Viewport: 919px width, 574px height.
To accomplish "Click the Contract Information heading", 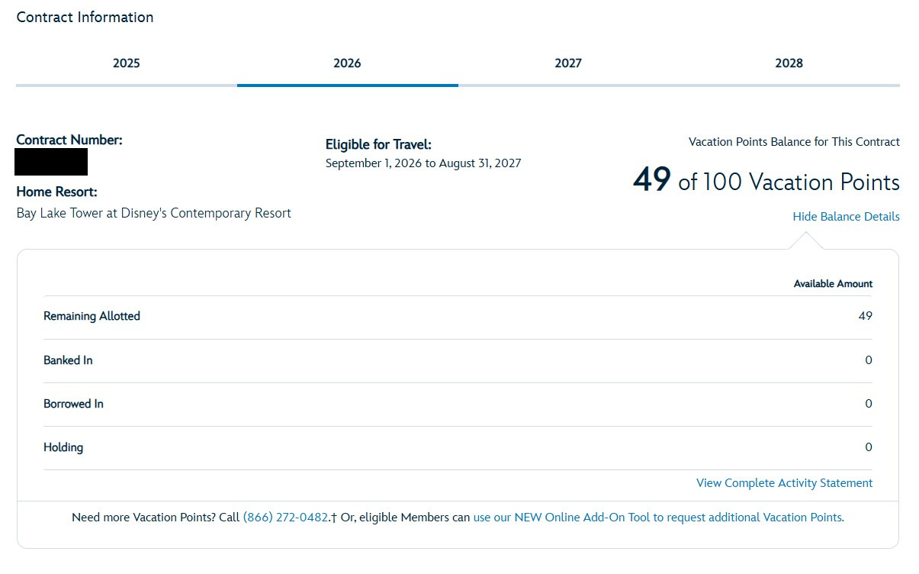I will [85, 17].
